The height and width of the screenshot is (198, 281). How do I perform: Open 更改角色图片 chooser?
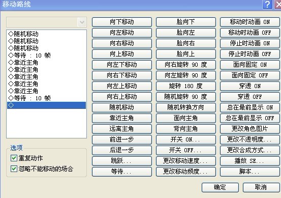click(250, 129)
